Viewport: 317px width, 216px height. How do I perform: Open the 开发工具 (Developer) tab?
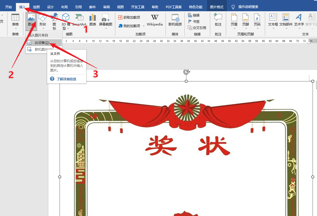click(138, 7)
